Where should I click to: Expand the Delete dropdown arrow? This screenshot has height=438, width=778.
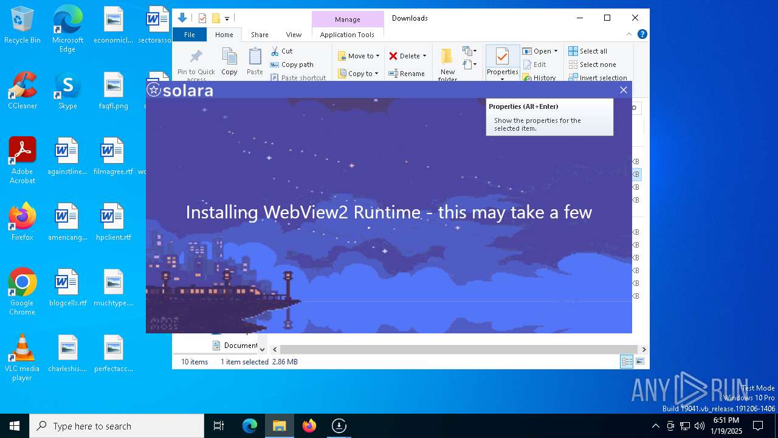(424, 56)
